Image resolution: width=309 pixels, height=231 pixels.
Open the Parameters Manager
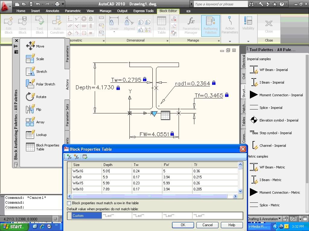(x=191, y=25)
